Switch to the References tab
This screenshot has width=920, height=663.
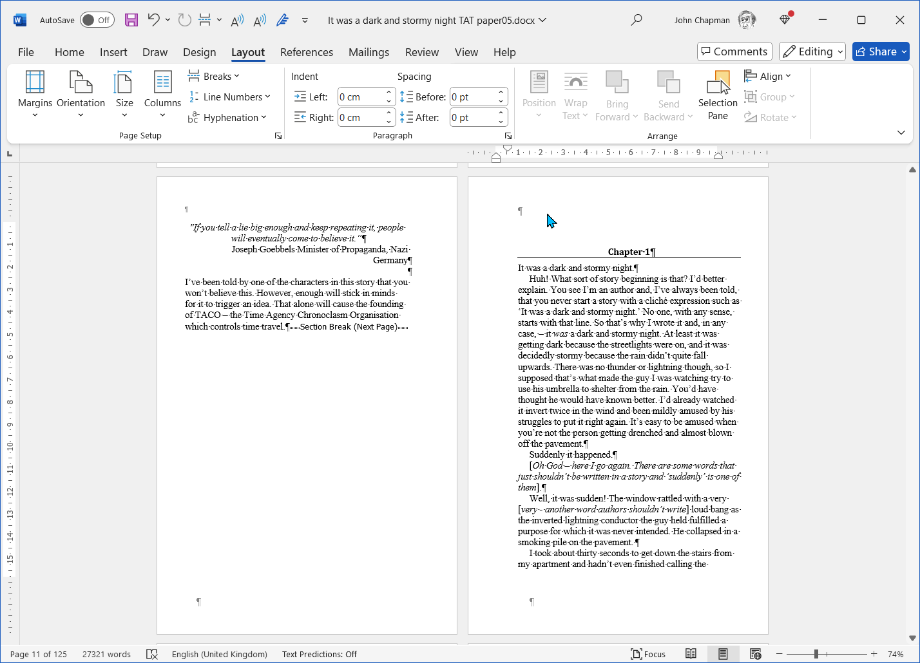click(x=307, y=52)
